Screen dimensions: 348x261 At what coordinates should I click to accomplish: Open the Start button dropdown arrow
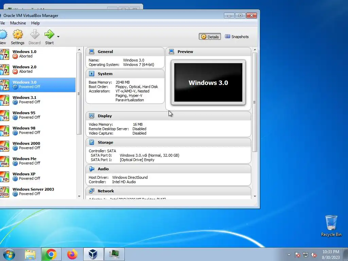pos(58,37)
